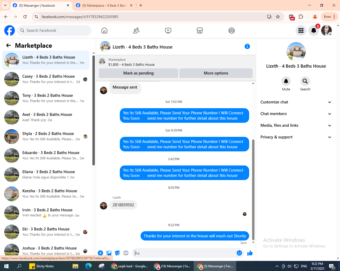Screen dimensions: 340x271
Task: Open the saqib lead Google Chrome window
Action: [x=130, y=266]
